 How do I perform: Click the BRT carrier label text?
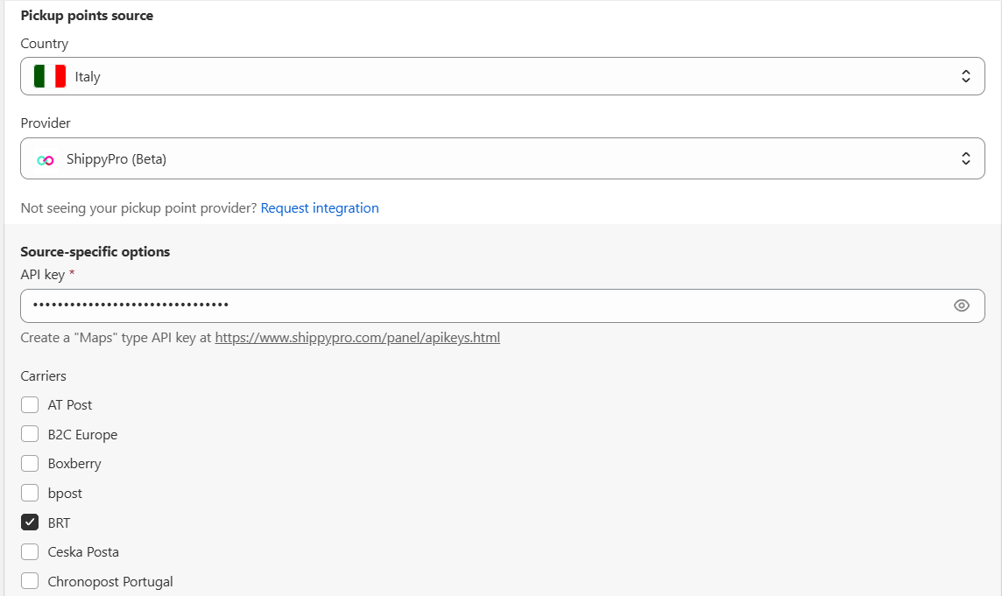pyautogui.click(x=59, y=522)
